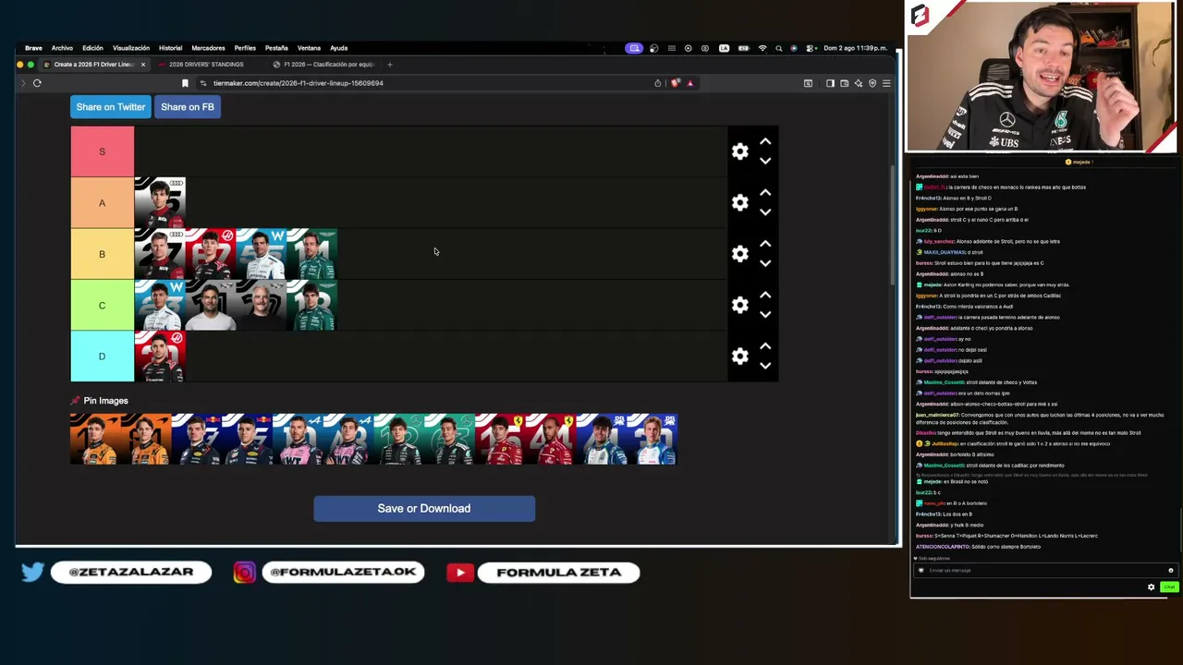Move tier S row down

pyautogui.click(x=765, y=161)
